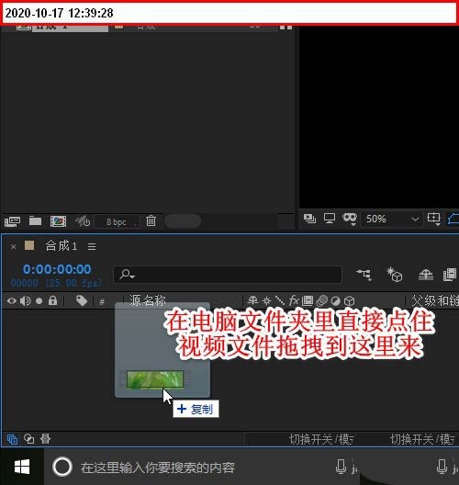Click the first microphone icon on the taskbar
Image resolution: width=459 pixels, height=485 pixels.
tap(341, 467)
